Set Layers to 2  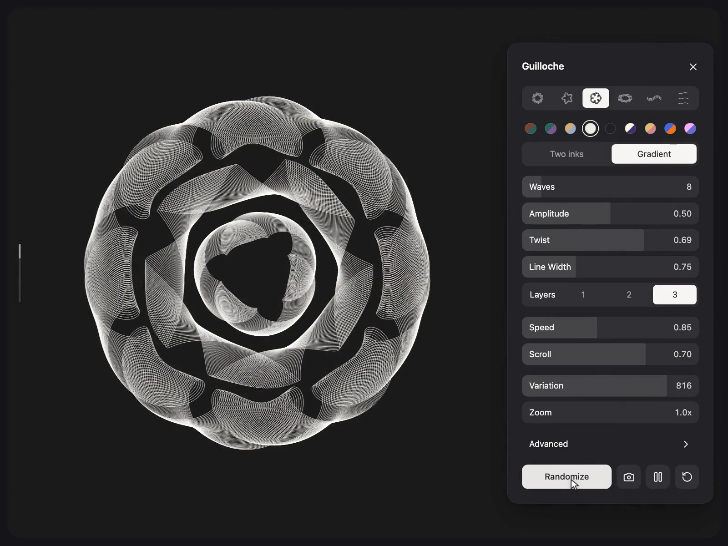click(629, 295)
